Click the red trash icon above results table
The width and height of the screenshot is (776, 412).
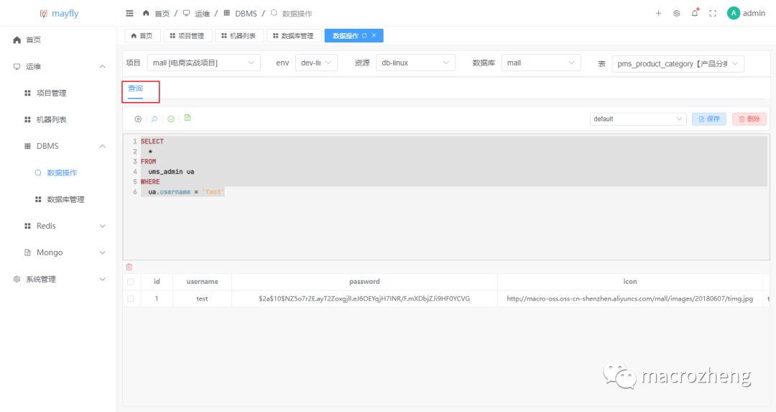tap(129, 267)
